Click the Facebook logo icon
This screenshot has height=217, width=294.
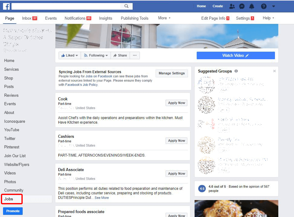6,6
